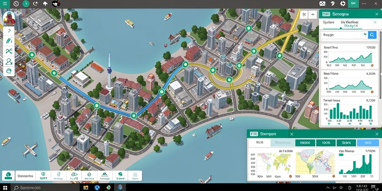Click the orange marker under first line chart
382x191 pixels.
(x=372, y=66)
